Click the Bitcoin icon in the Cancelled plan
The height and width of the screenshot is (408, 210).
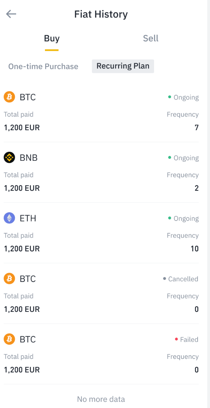[x=9, y=279]
